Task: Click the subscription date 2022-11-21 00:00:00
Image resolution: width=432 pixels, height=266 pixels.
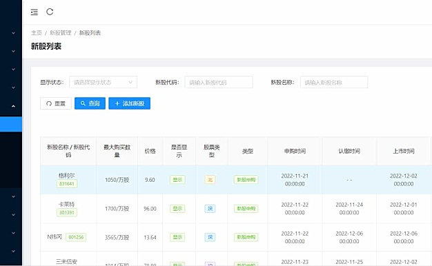Action: [x=295, y=180]
